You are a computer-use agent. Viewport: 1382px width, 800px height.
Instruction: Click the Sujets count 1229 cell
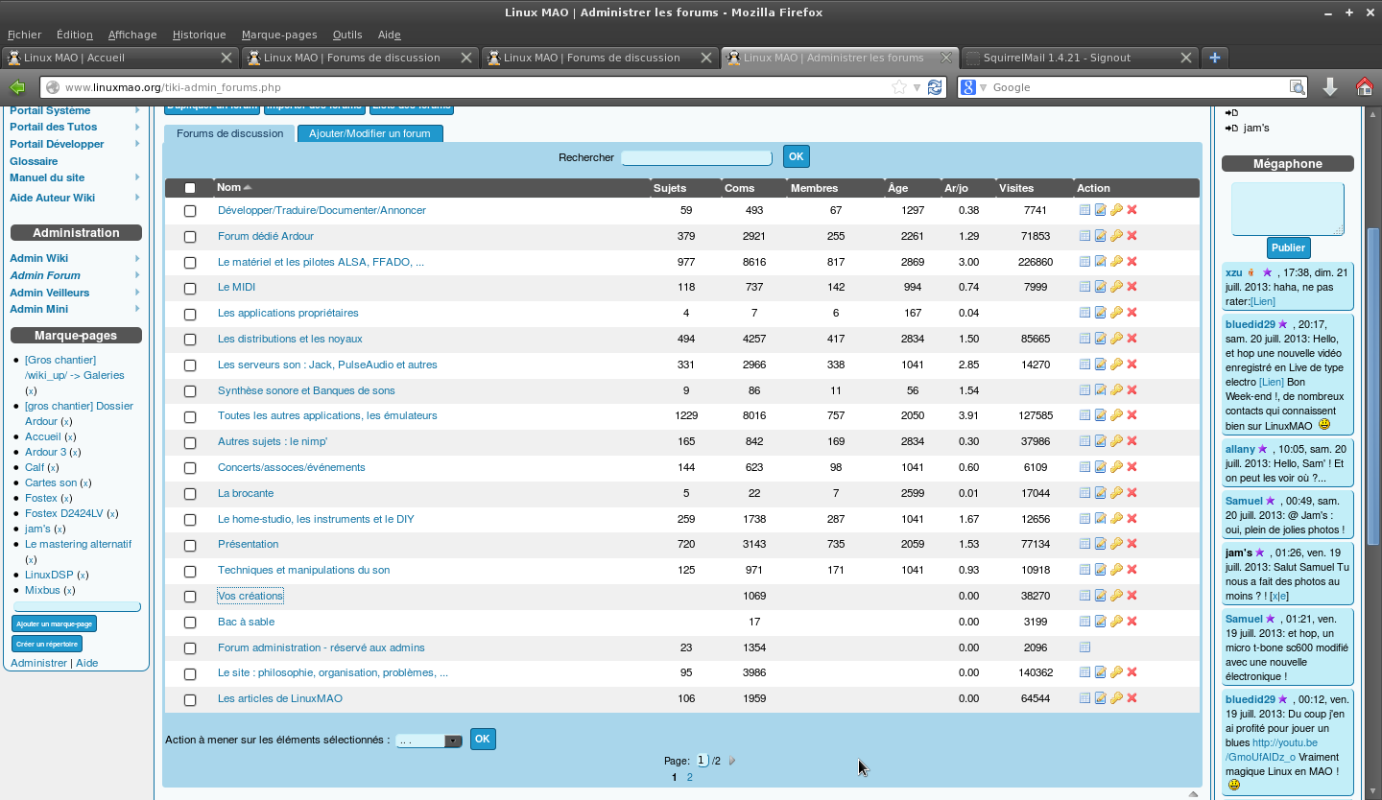coord(685,415)
